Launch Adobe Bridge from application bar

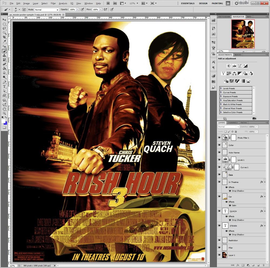[108, 3]
